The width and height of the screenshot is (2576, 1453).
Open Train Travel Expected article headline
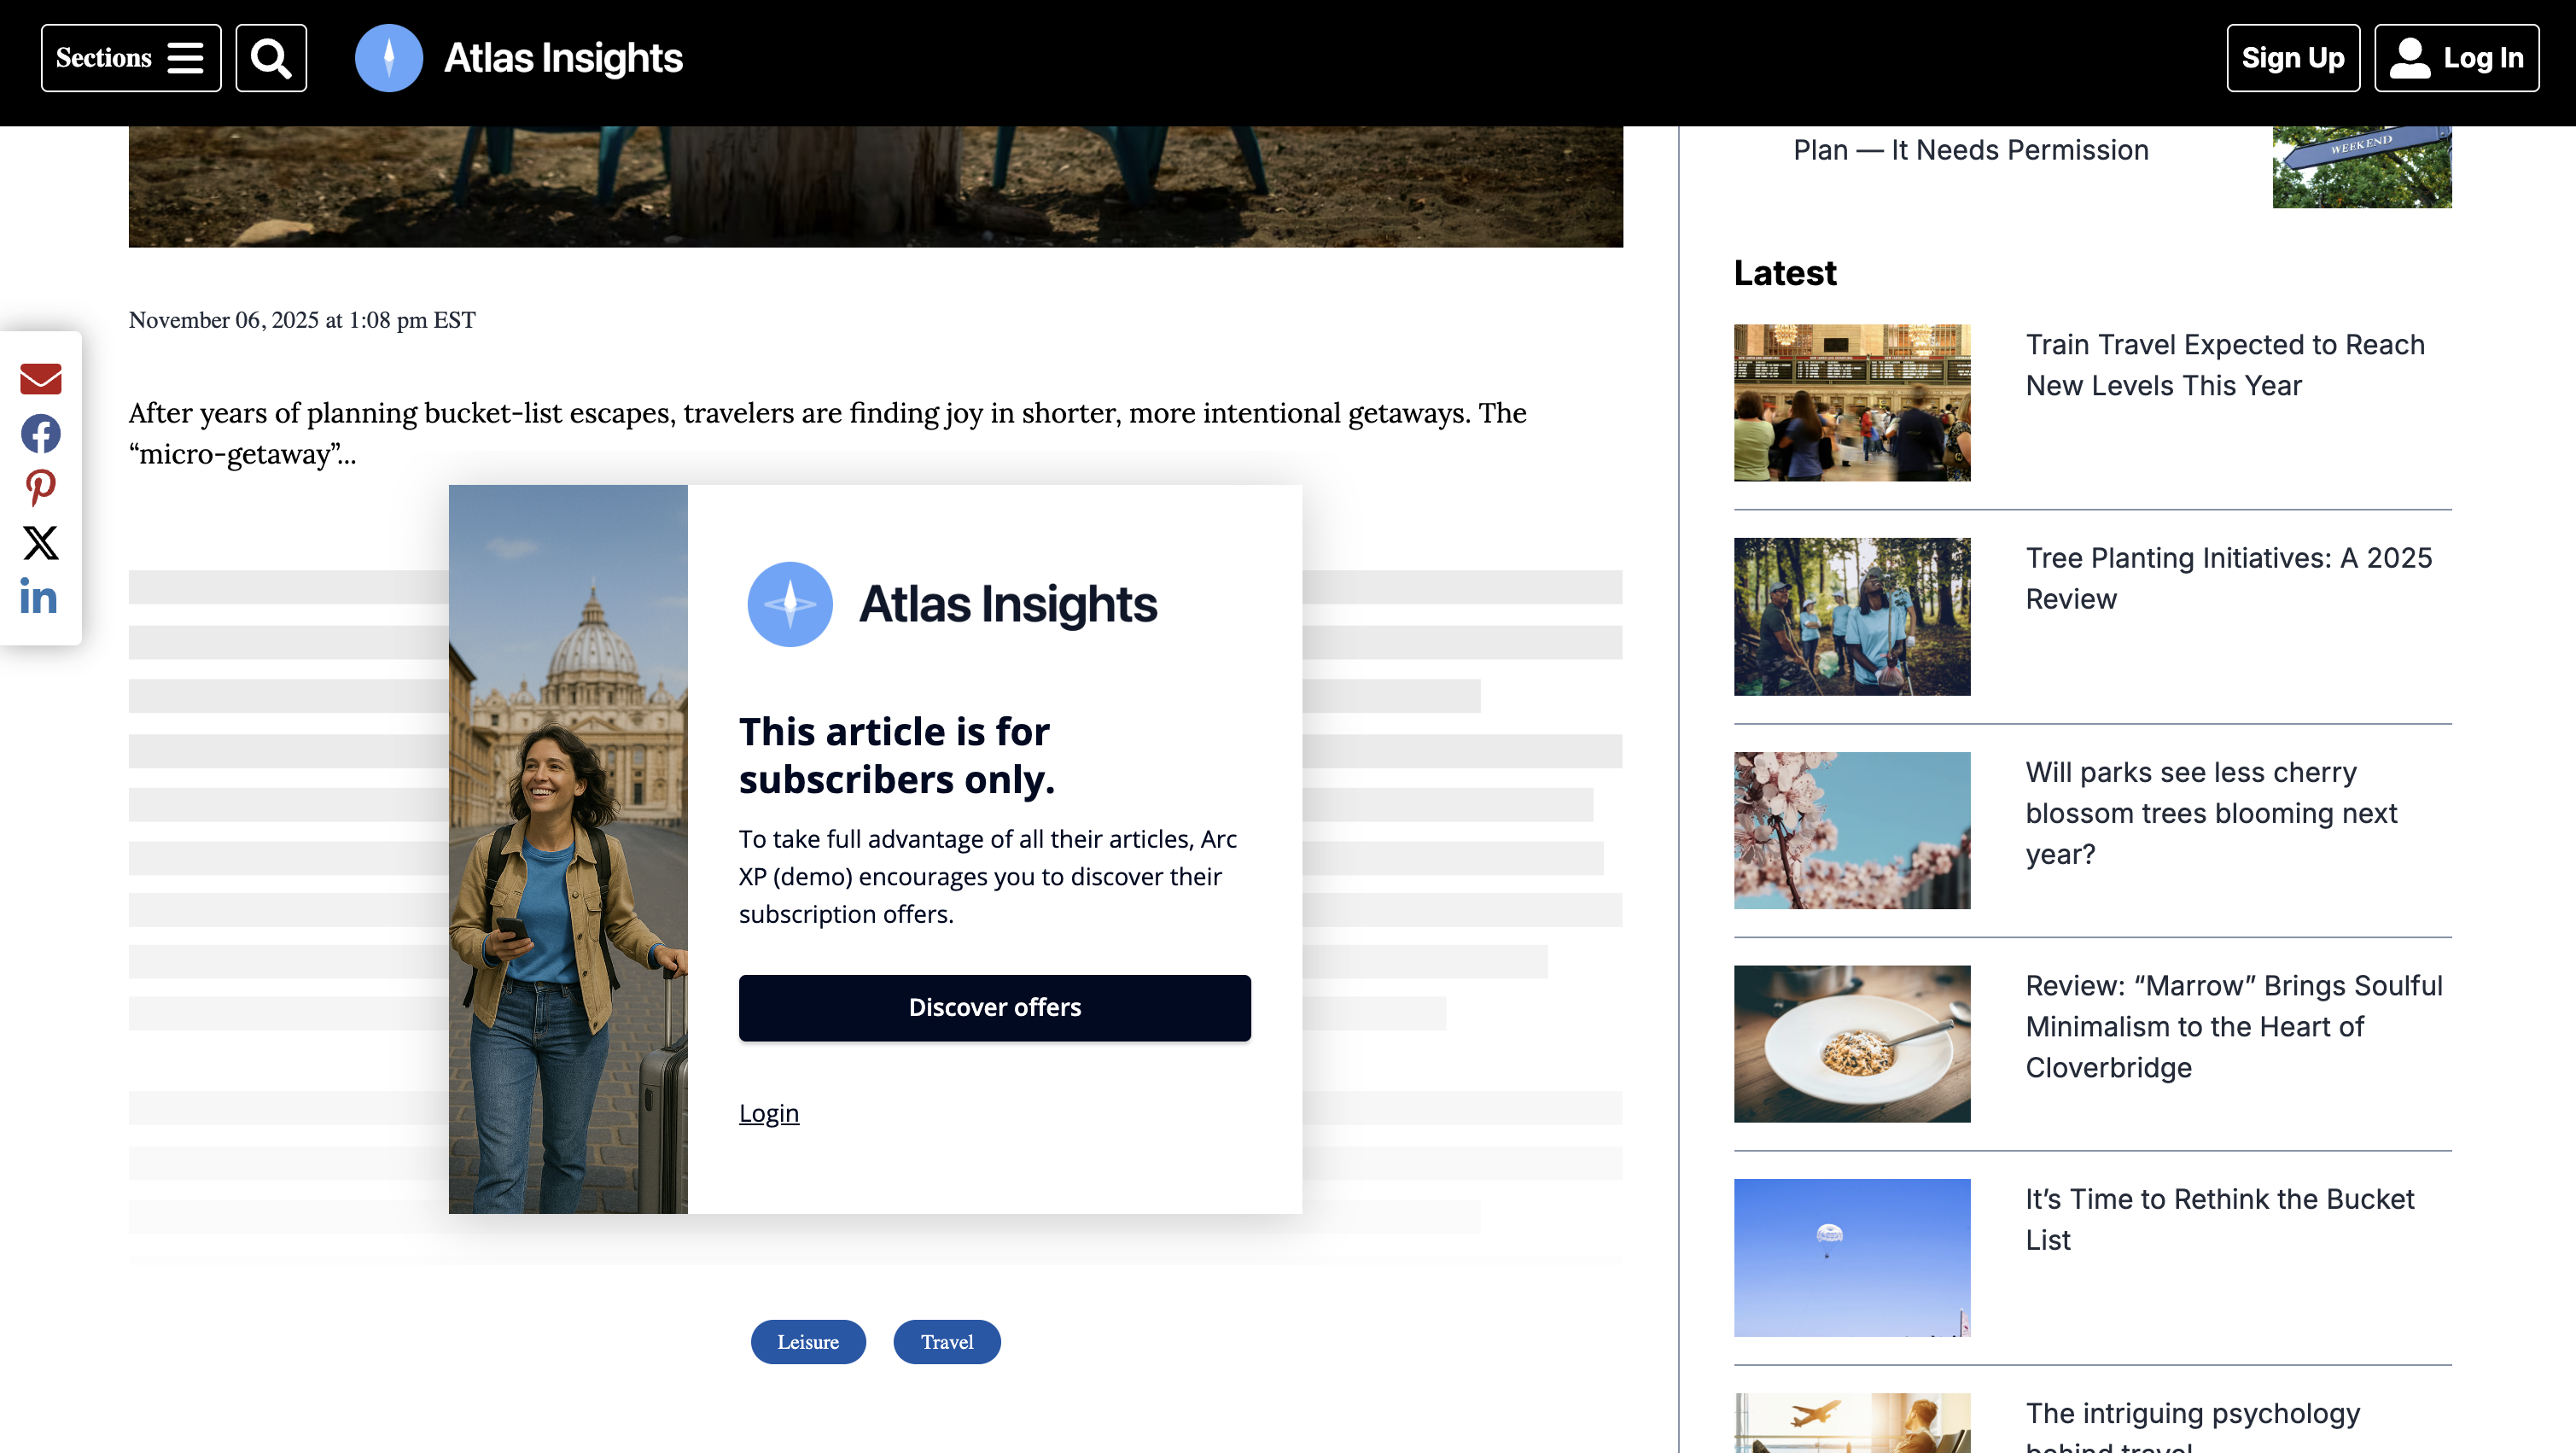click(2224, 365)
